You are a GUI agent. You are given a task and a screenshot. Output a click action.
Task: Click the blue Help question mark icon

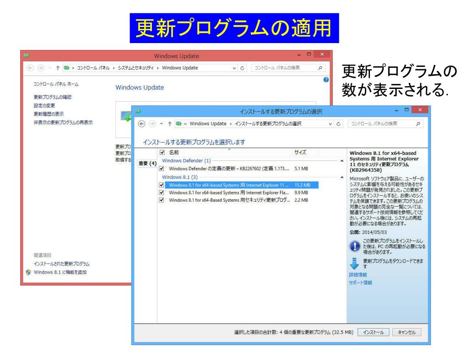326,80
